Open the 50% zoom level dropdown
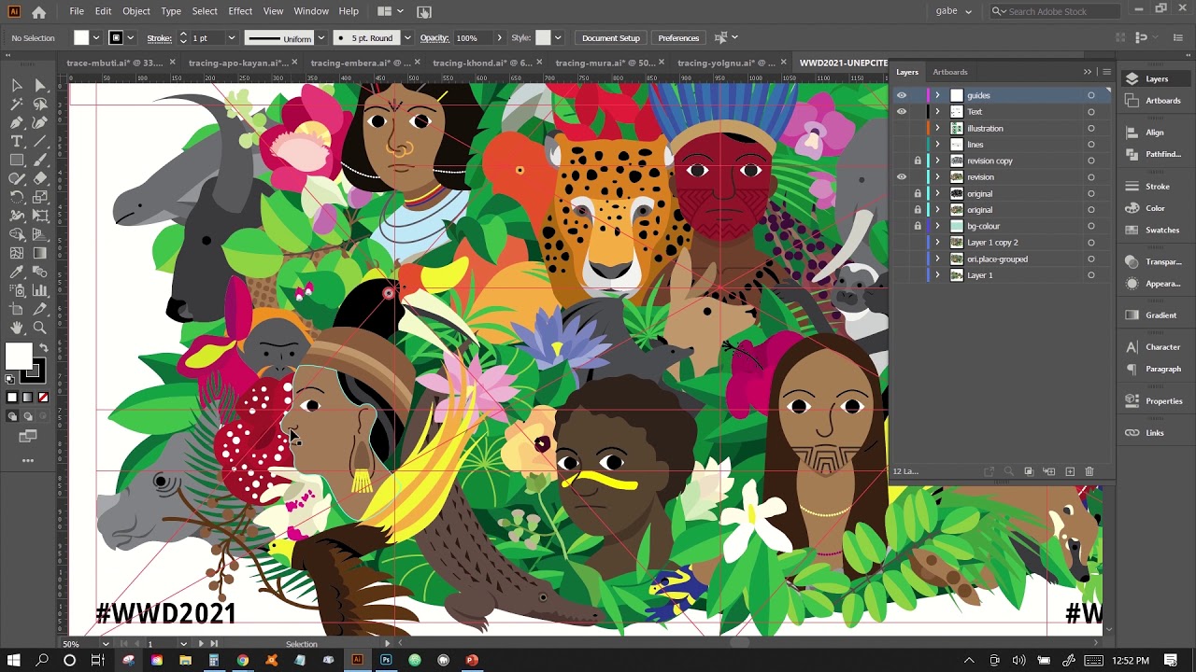Image resolution: width=1196 pixels, height=672 pixels. (x=106, y=644)
